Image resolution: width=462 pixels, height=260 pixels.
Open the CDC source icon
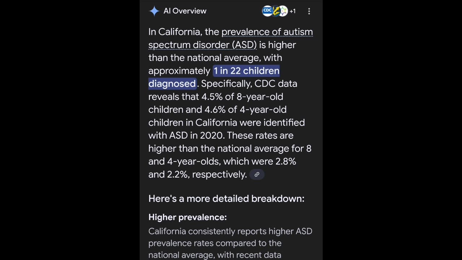click(267, 11)
